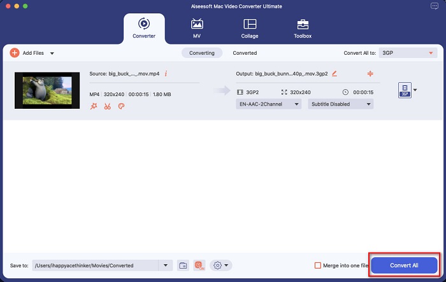Click the 3GP2 output format text

(x=252, y=92)
